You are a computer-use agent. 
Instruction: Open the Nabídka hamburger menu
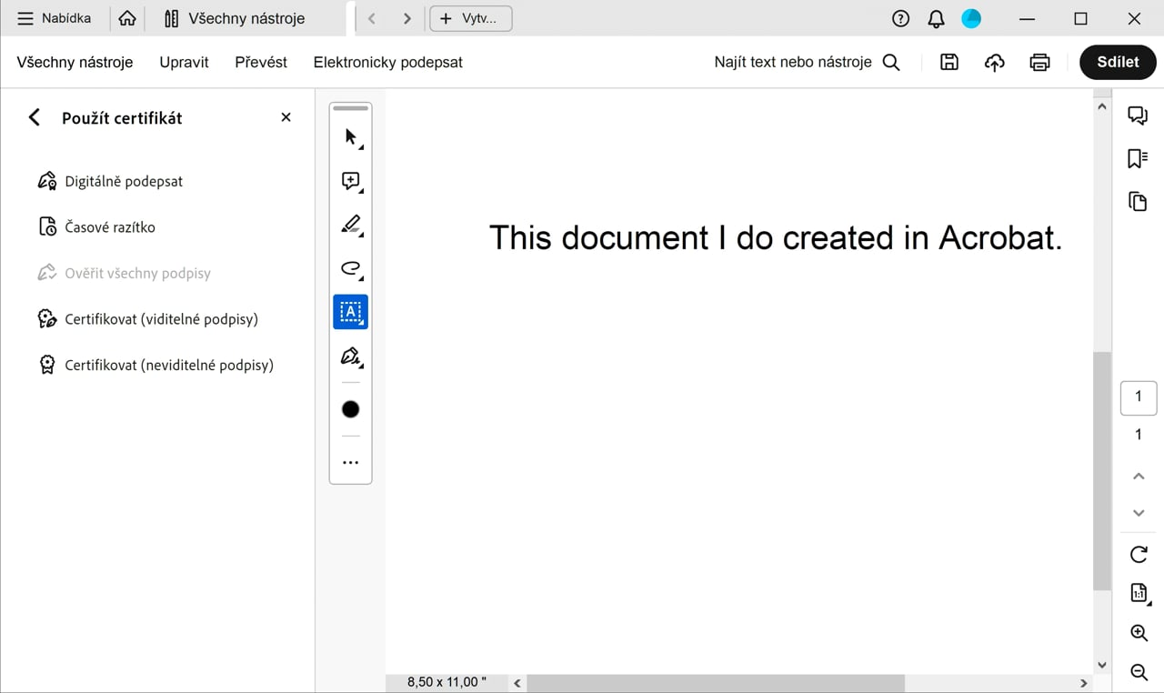(55, 18)
